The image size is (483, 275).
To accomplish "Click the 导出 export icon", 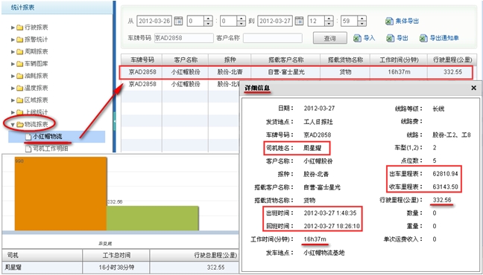I will 391,38.
